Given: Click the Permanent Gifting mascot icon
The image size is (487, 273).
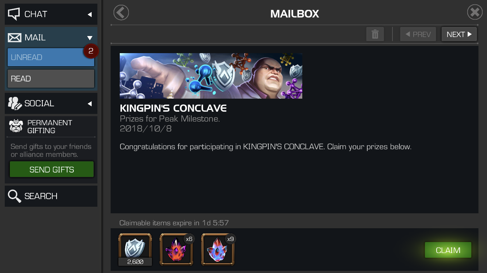Looking at the screenshot, I should pos(16,126).
